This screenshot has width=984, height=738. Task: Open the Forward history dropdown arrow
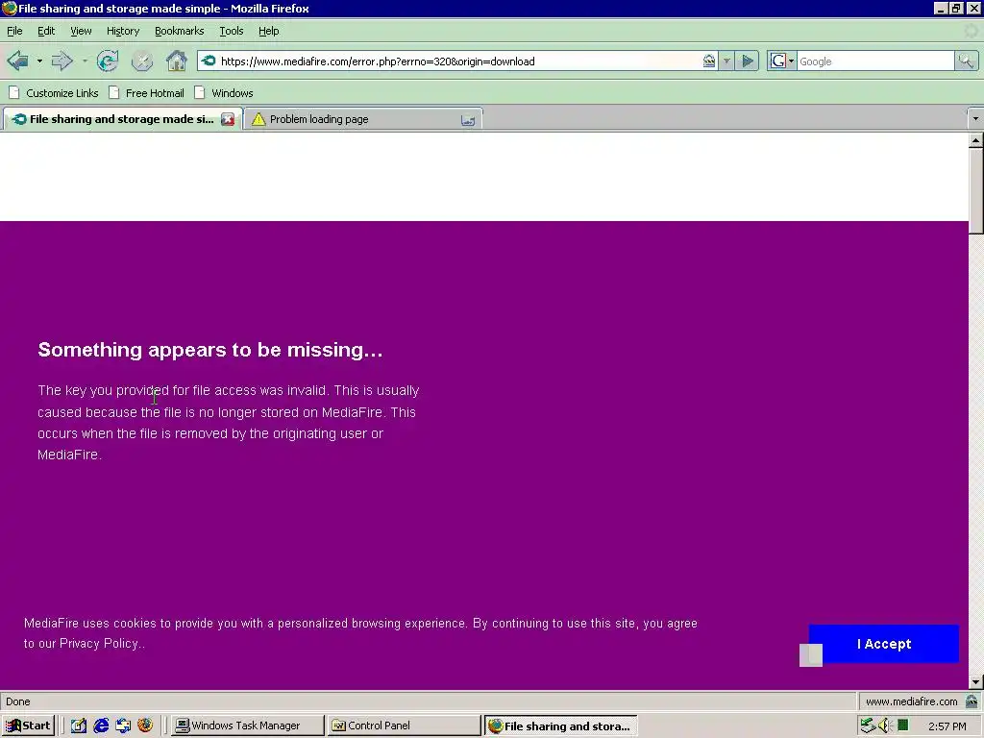pyautogui.click(x=85, y=61)
